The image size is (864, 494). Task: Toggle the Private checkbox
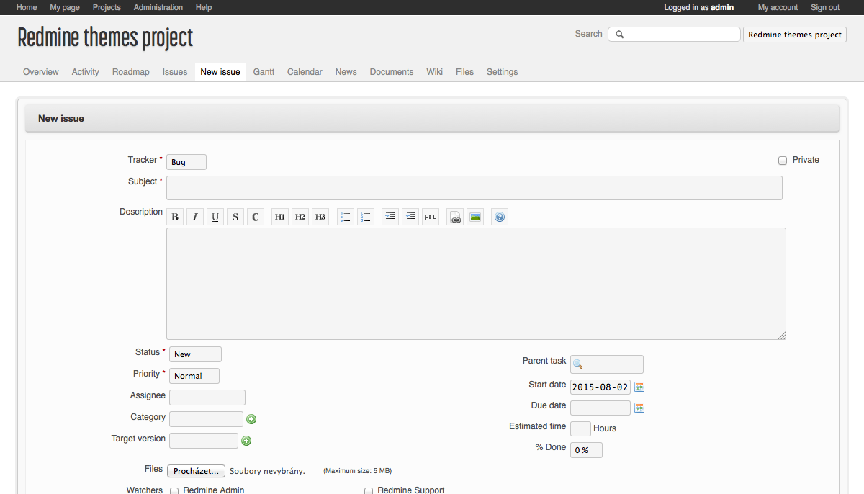[783, 161]
